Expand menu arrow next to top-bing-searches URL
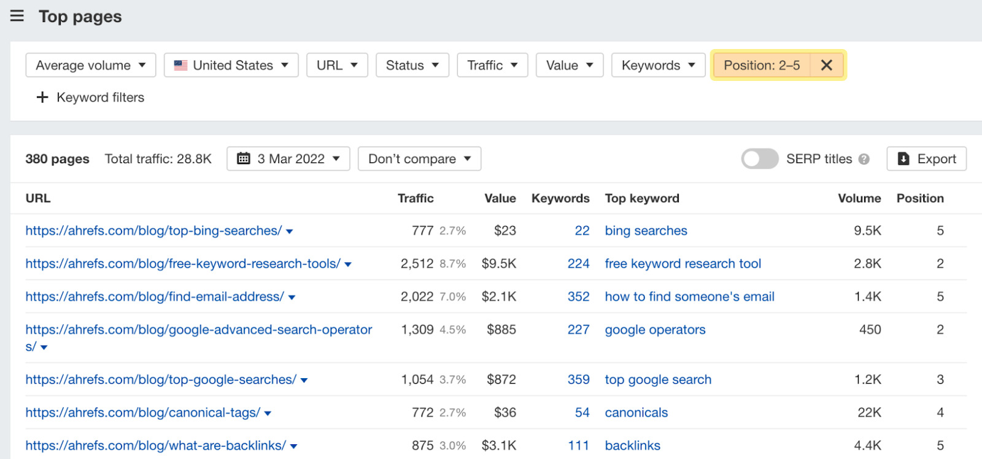This screenshot has height=459, width=982. point(290,232)
